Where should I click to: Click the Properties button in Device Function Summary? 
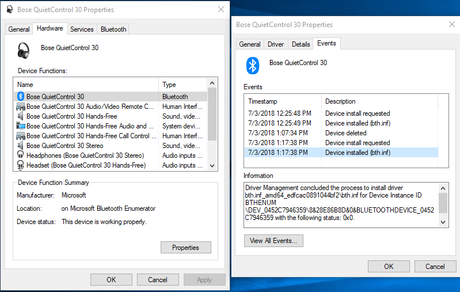click(186, 248)
